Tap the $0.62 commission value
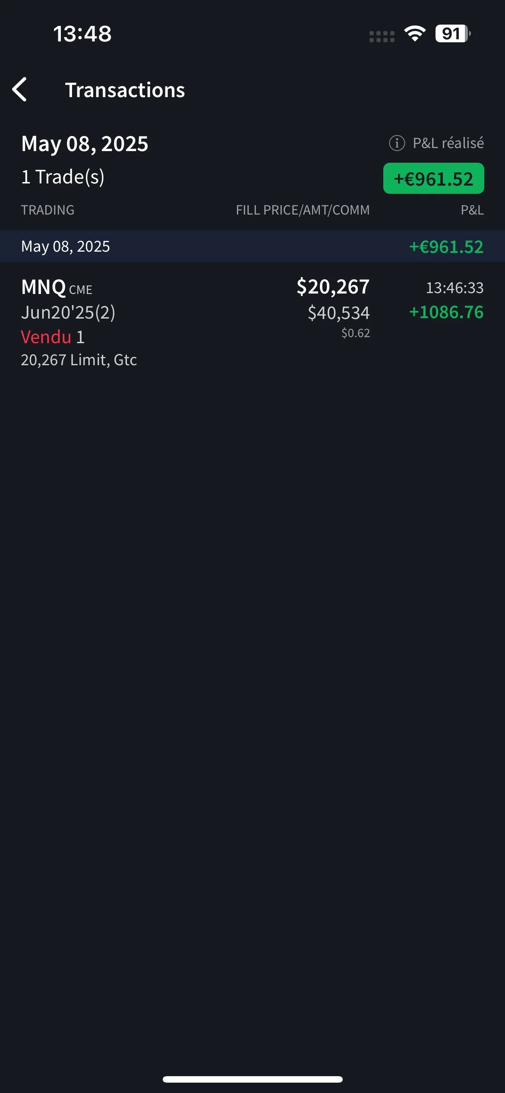Viewport: 505px width, 1093px height. [x=356, y=333]
